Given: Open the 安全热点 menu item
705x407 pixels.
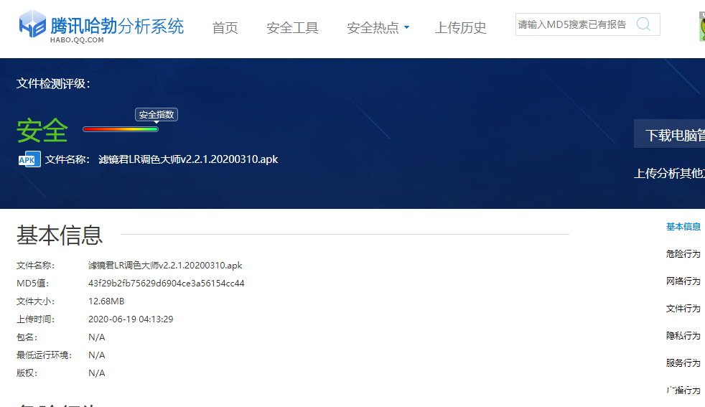Looking at the screenshot, I should click(x=373, y=28).
